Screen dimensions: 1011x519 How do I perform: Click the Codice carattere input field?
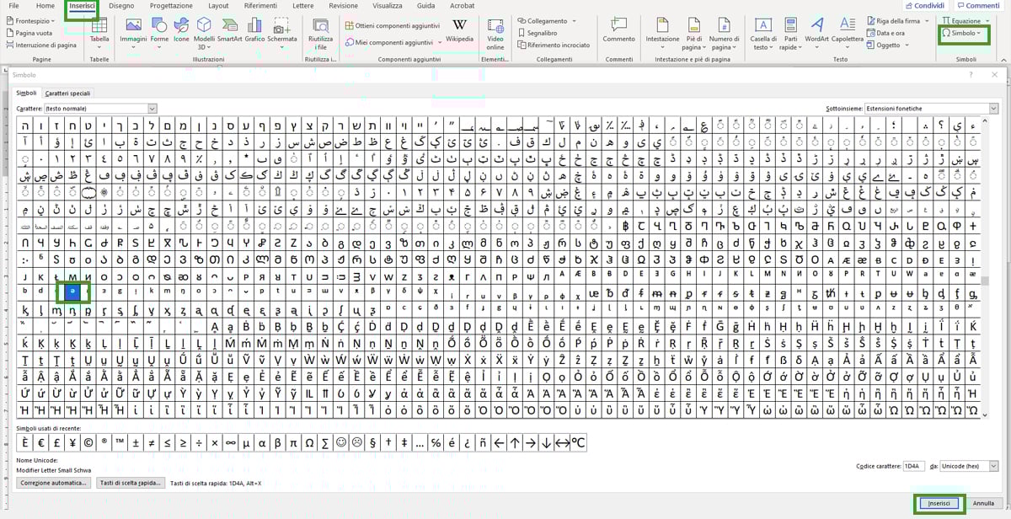tap(913, 466)
